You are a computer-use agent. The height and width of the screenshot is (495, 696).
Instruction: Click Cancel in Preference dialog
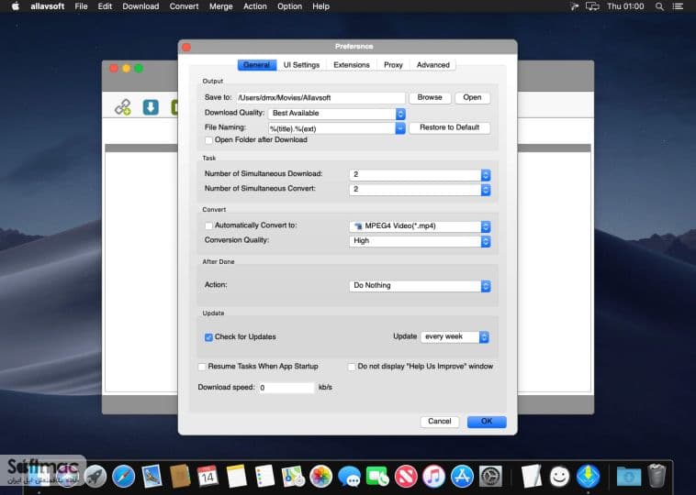click(440, 422)
